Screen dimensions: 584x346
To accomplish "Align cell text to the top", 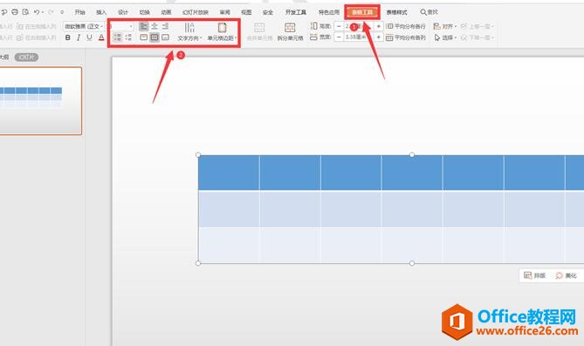I will pos(143,37).
